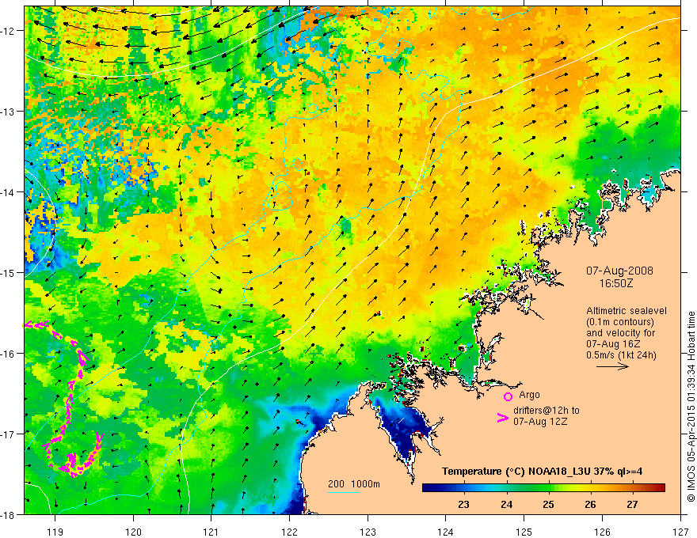Viewport: 697px width, 538px height.
Task: Click the temperature color bar legend
Action: tap(543, 487)
